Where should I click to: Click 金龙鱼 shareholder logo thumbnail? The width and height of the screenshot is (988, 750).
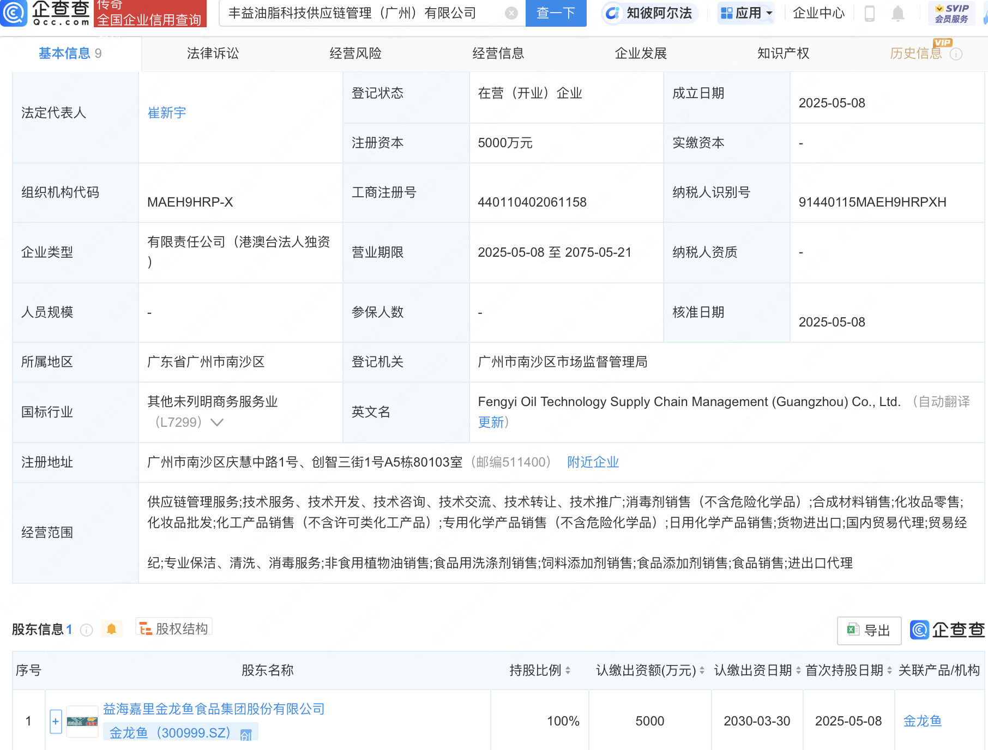82,722
